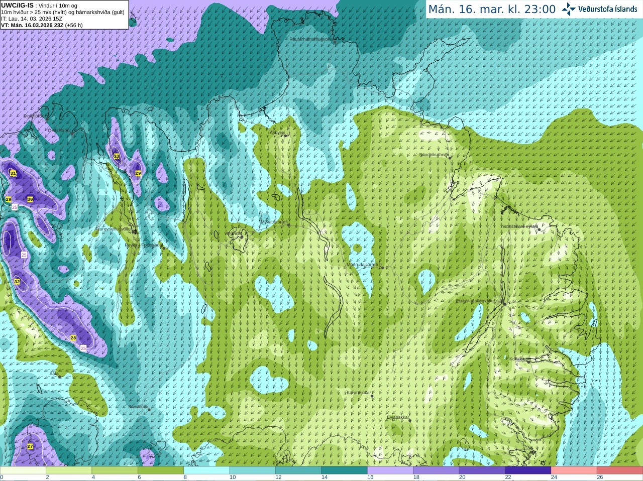Click the legend tick label 16
The width and height of the screenshot is (643, 481).
370,477
